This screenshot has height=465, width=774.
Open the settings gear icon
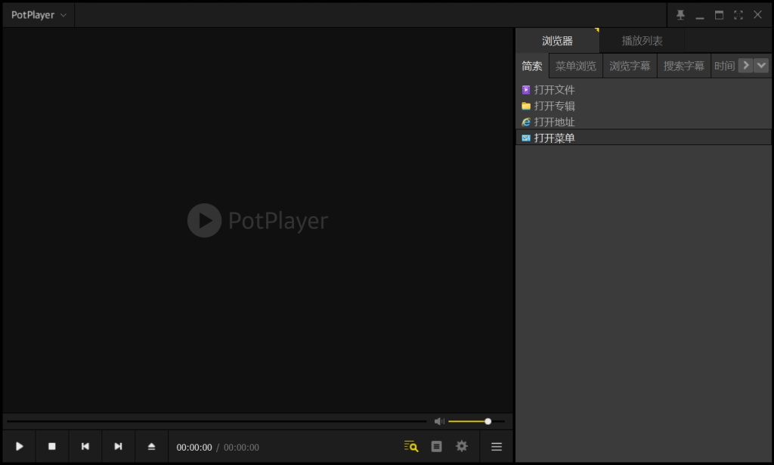point(462,446)
